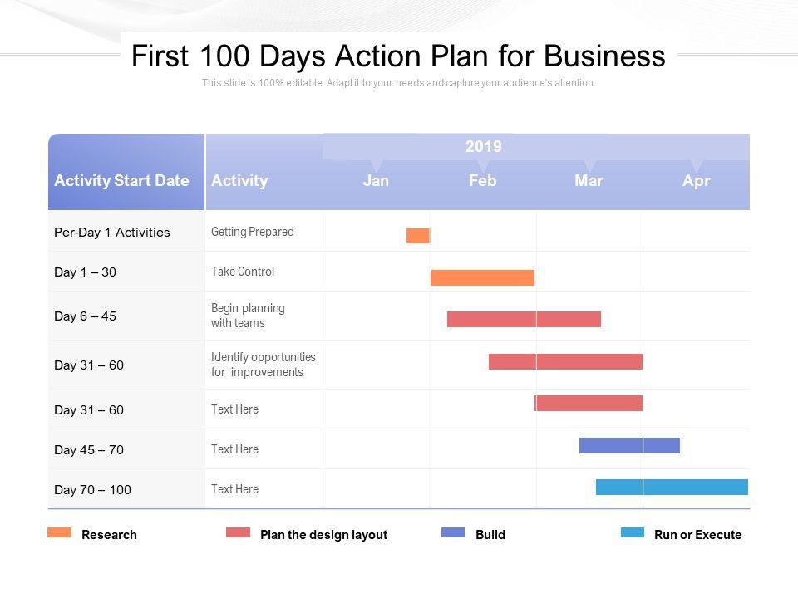Select the Feb month header
This screenshot has width=798, height=598.
pos(482,180)
